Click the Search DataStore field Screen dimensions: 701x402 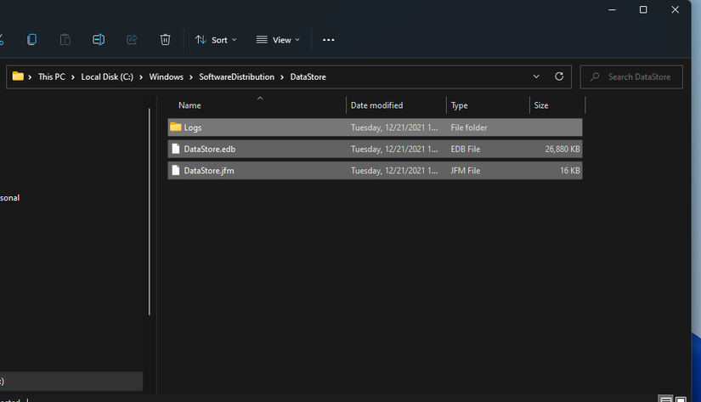[x=631, y=76]
